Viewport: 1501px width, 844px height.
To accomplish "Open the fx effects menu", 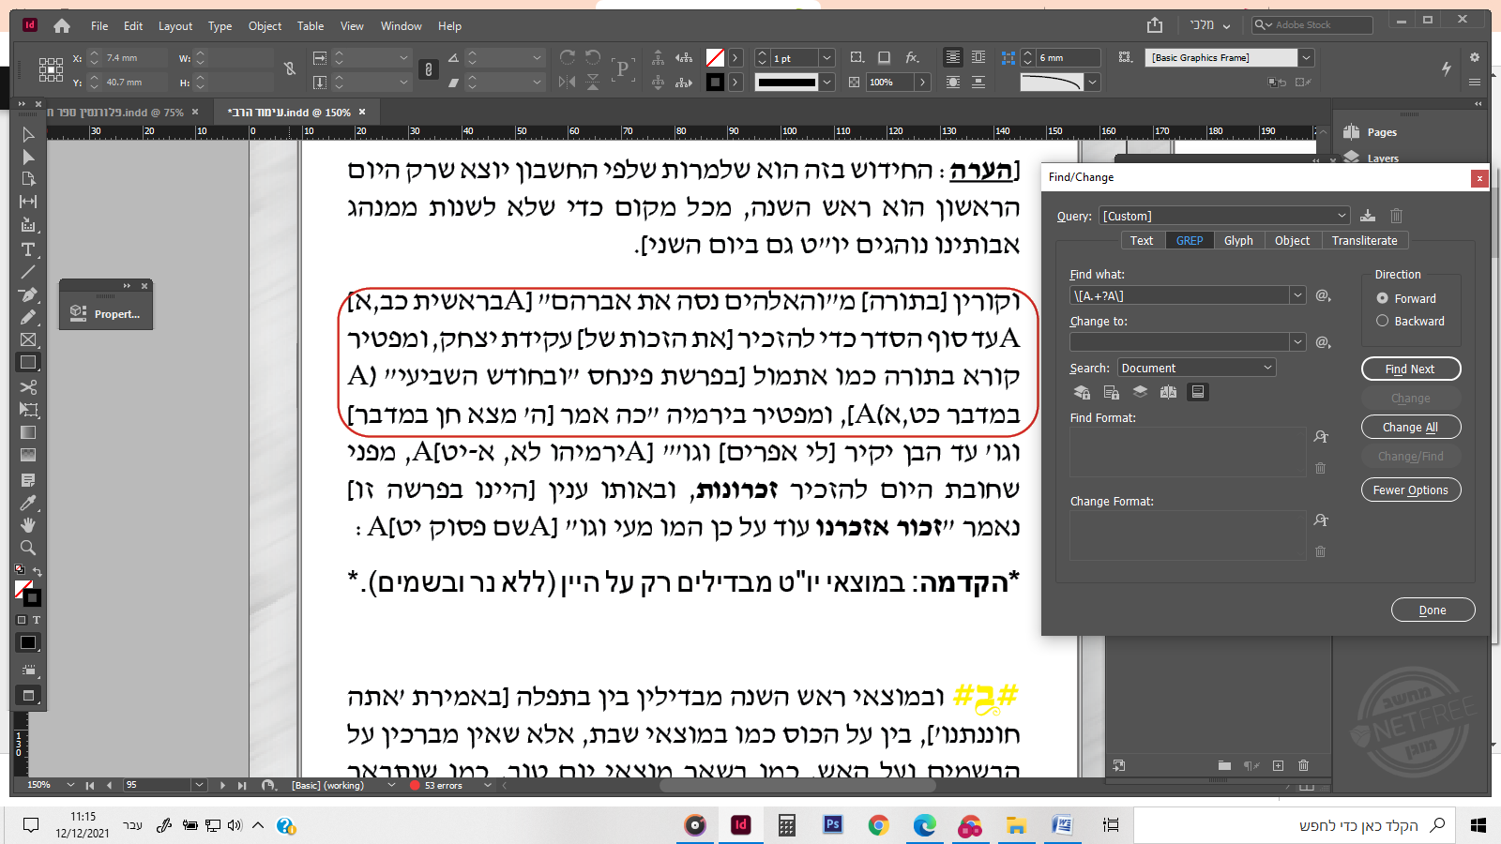I will pyautogui.click(x=912, y=58).
